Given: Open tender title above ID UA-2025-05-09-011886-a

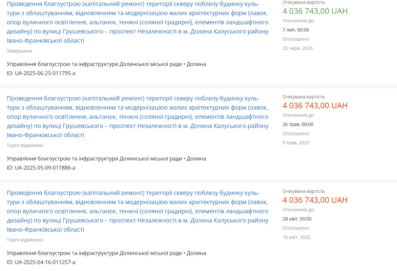Looking at the screenshot, I should click(137, 117).
